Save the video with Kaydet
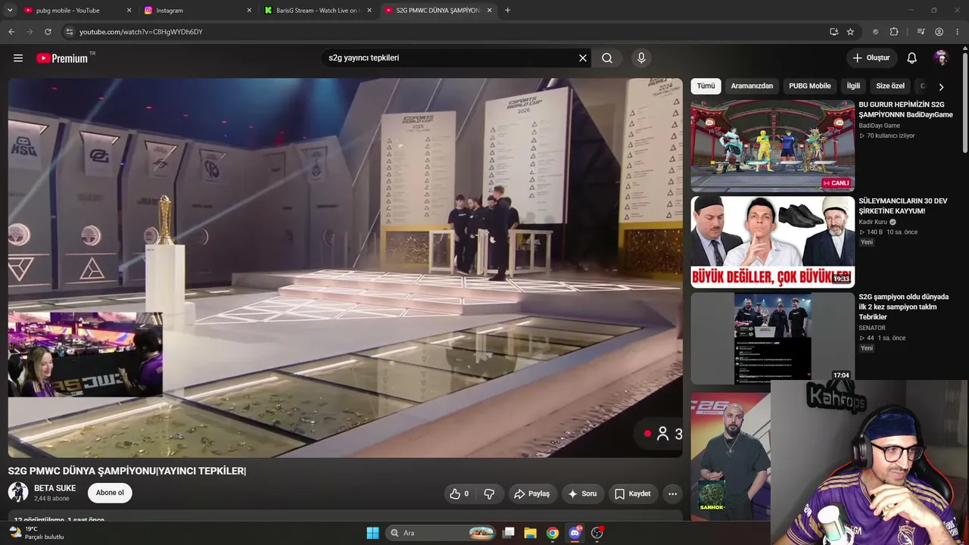Image resolution: width=969 pixels, height=545 pixels. (632, 494)
